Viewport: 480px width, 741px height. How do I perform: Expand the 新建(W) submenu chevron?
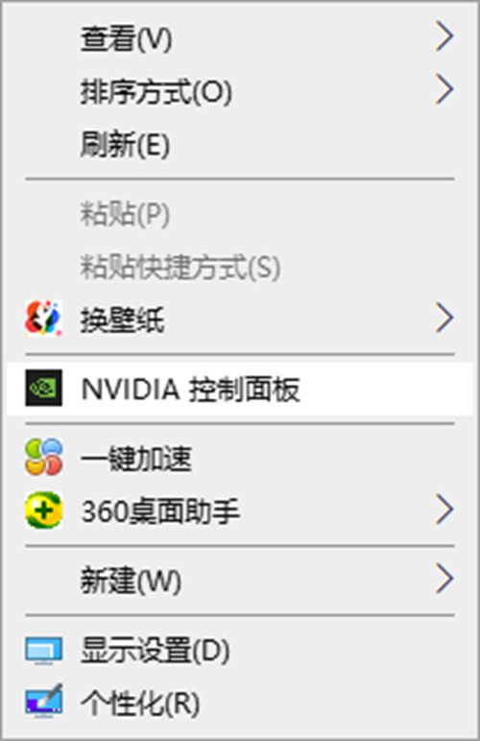point(444,580)
